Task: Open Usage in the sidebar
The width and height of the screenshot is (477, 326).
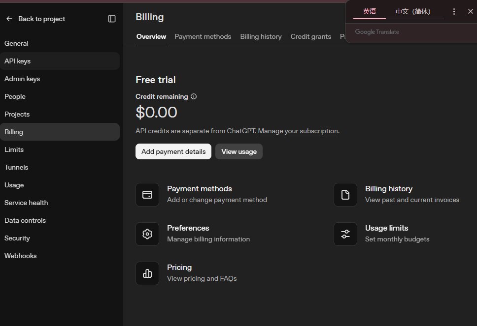Action: [60, 185]
